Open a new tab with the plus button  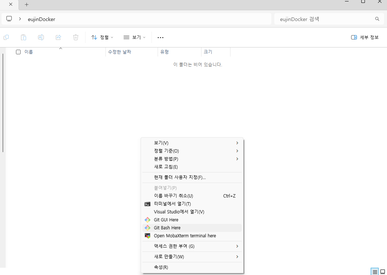(x=26, y=5)
